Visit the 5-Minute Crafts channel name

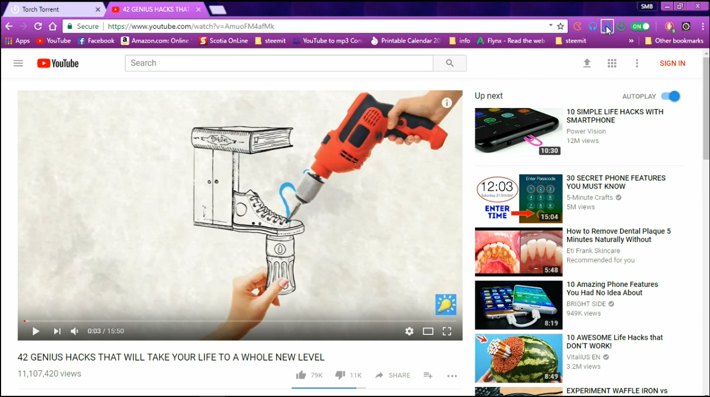[x=590, y=198]
